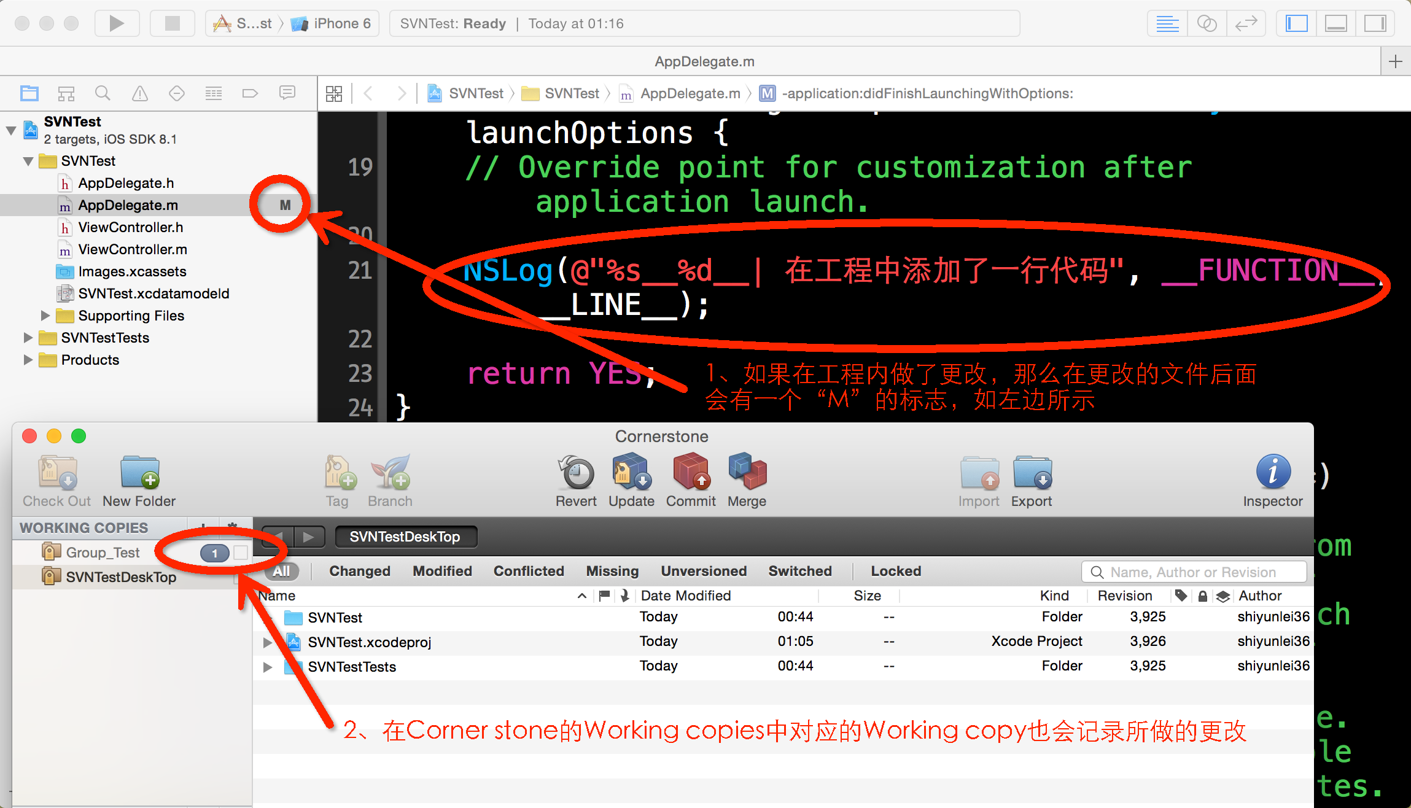This screenshot has width=1411, height=808.
Task: Toggle the navigator panel visibility
Action: [x=1297, y=24]
